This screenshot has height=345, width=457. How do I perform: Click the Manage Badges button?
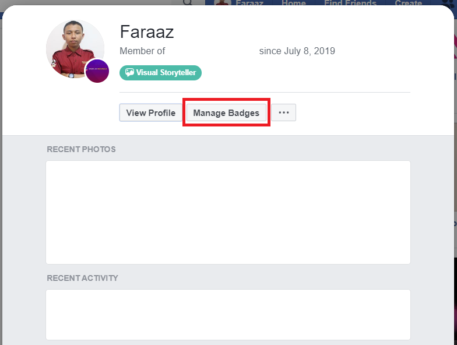(x=226, y=113)
